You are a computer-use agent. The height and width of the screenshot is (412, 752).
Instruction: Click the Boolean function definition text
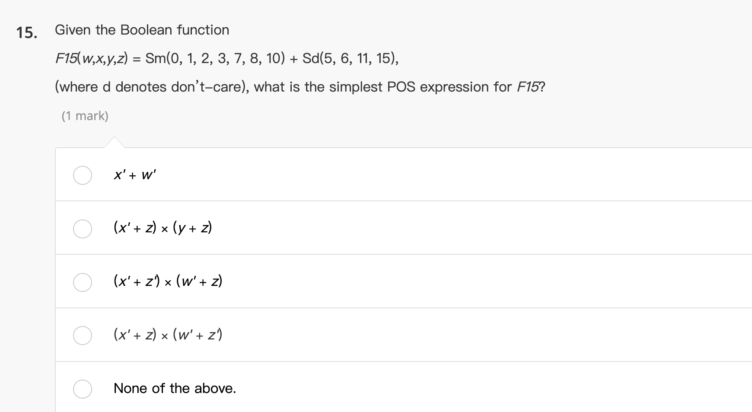click(142, 30)
